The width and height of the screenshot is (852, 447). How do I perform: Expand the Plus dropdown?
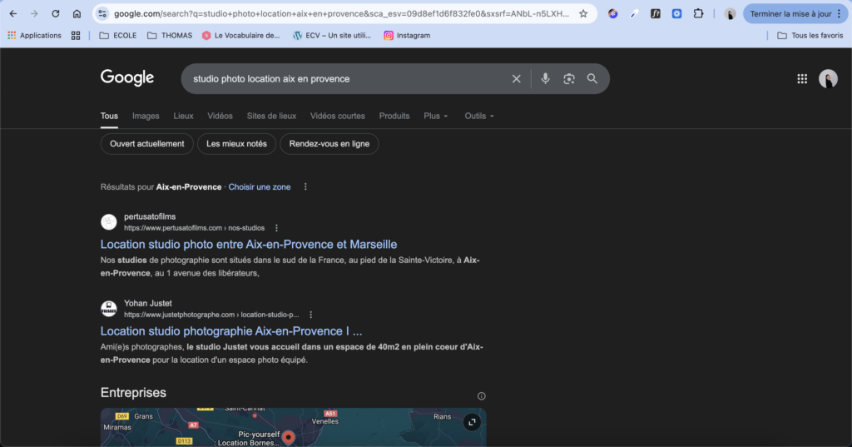click(436, 116)
